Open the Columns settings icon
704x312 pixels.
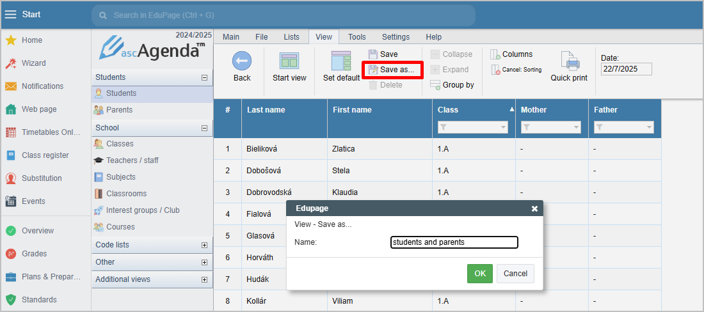click(495, 54)
